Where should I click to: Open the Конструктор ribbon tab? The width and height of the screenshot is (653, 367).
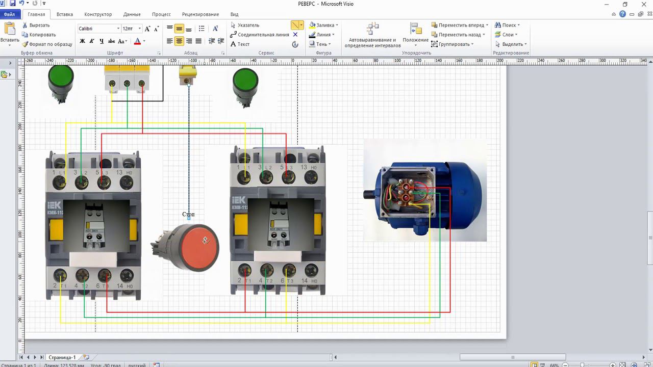tap(98, 14)
